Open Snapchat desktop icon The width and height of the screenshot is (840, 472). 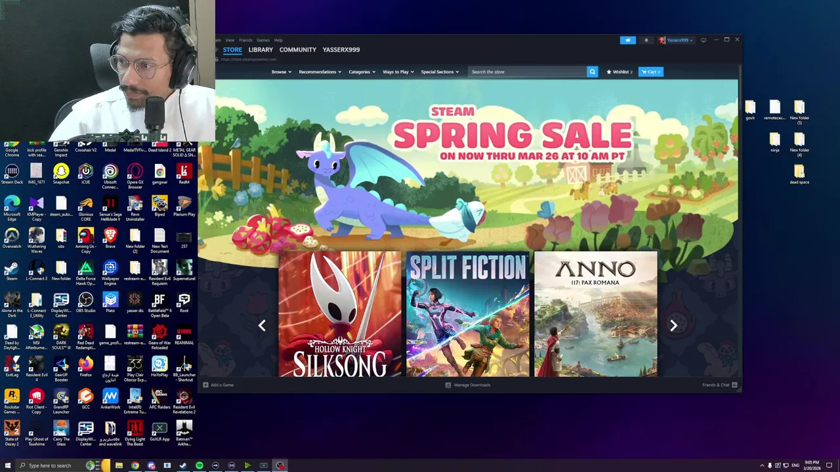tap(61, 174)
